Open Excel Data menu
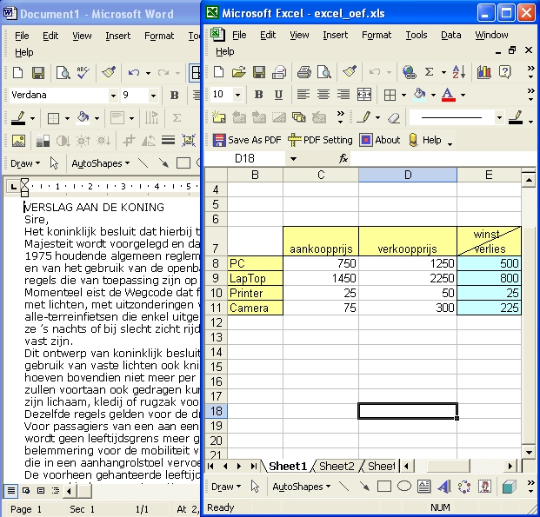The image size is (540, 517). (x=450, y=35)
